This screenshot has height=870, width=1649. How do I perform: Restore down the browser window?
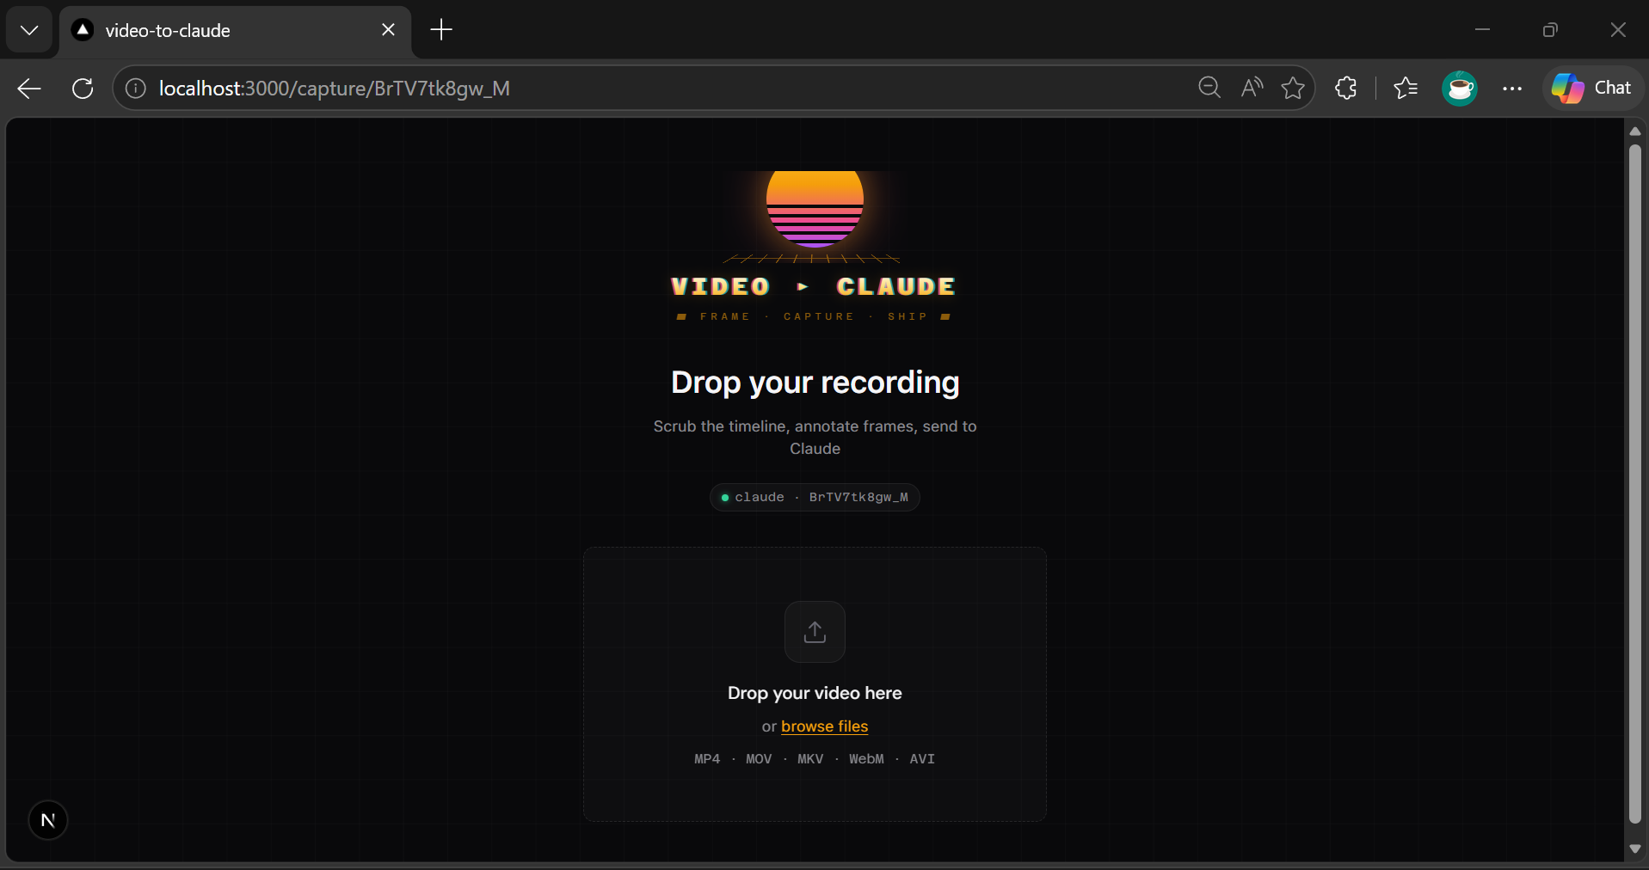pos(1550,30)
